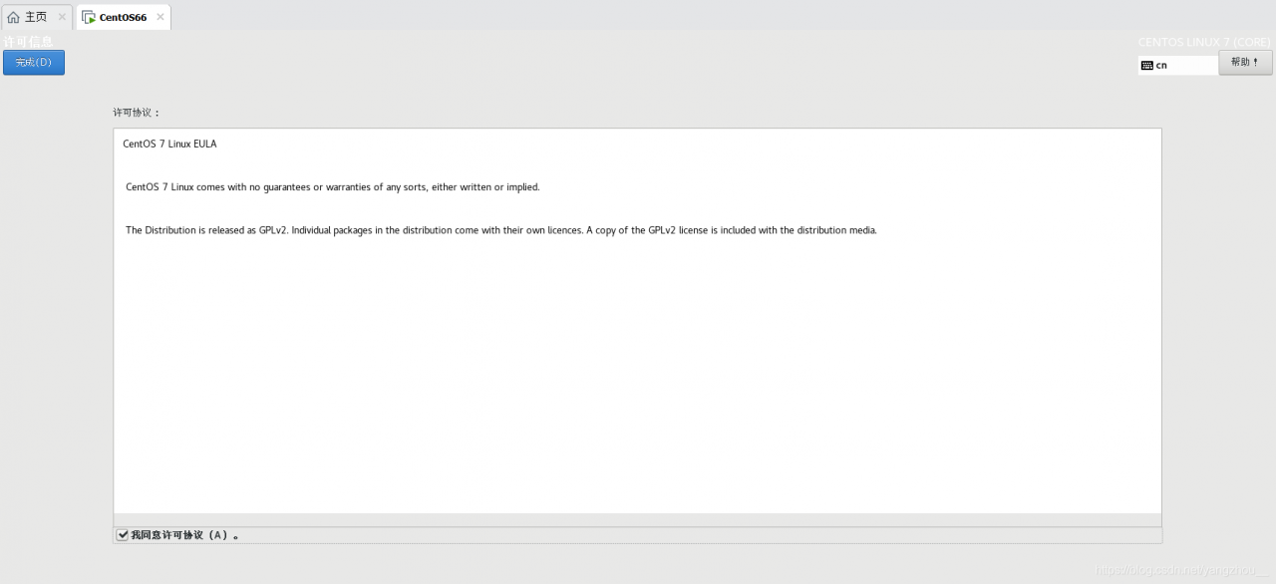The image size is (1276, 584).
Task: Click the CentOS 7 Linux EULA heading
Action: (x=169, y=144)
